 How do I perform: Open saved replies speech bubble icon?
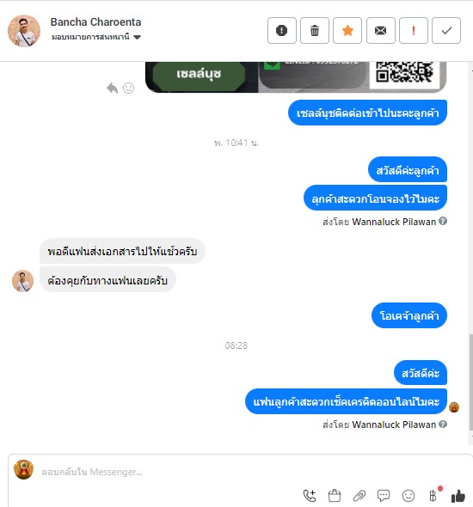pyautogui.click(x=384, y=495)
